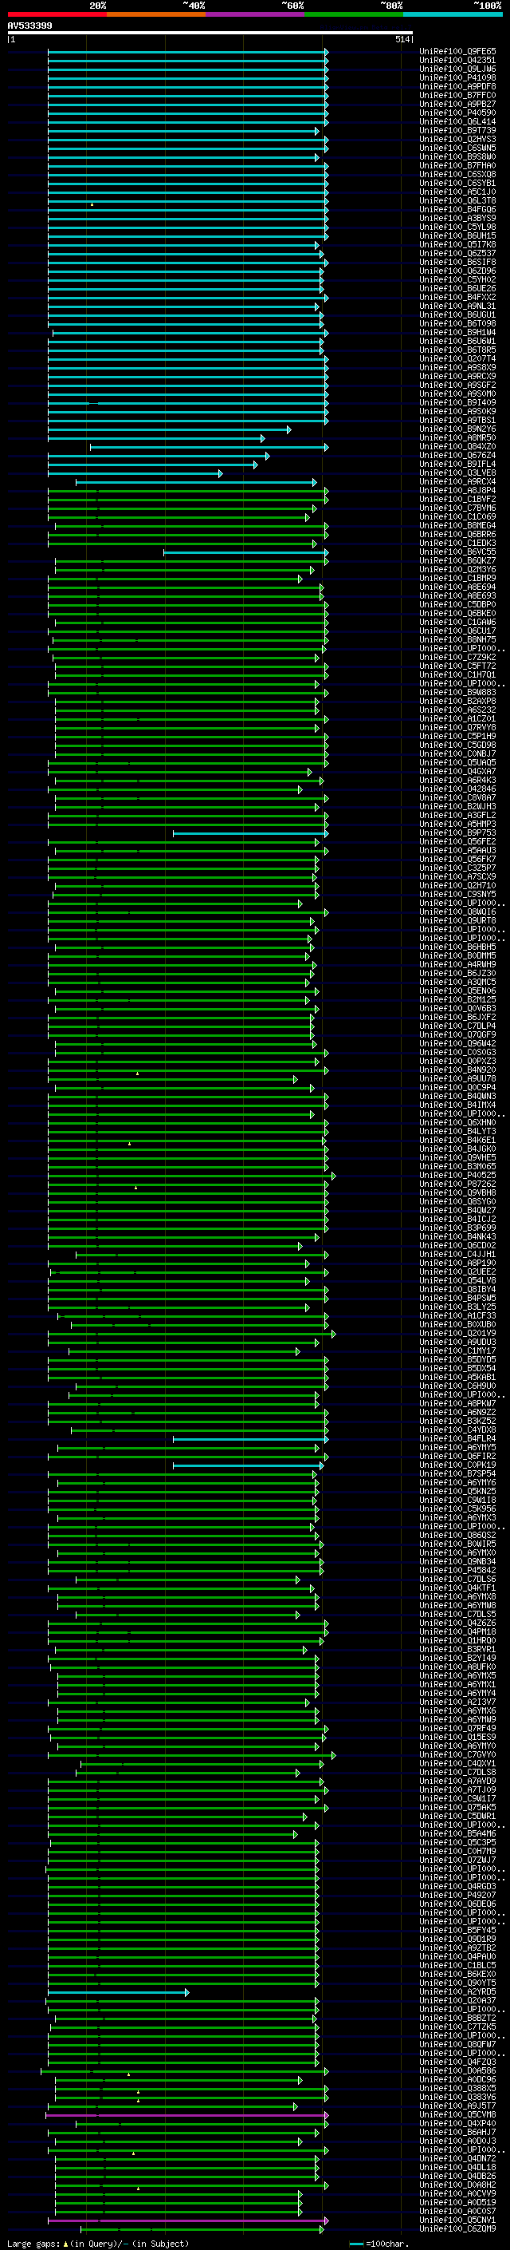This screenshot has height=2250, width=510.
Task: Select label UniRef100_B4FLR4
Action: (457, 1438)
